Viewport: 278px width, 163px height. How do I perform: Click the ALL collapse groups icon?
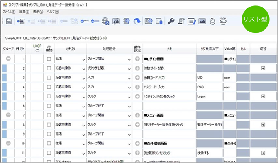click(x=212, y=21)
